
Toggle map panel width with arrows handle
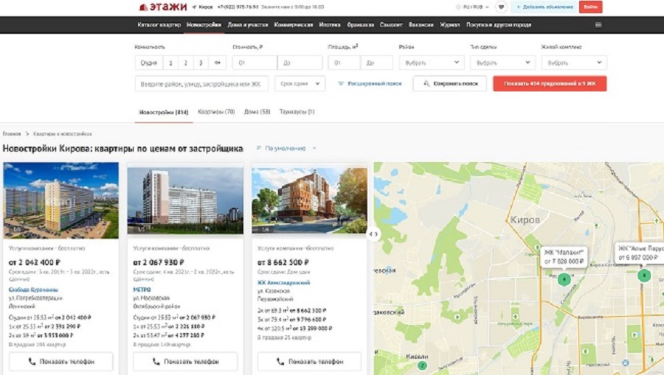[373, 234]
